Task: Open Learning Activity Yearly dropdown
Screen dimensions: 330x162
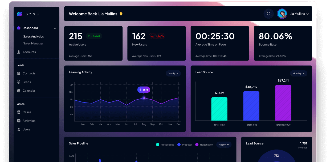Action: [173, 73]
